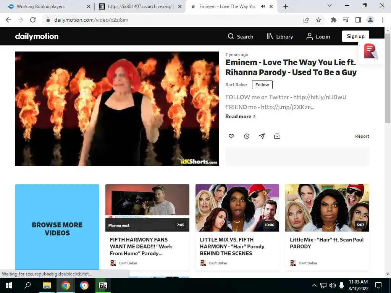The width and height of the screenshot is (391, 293).
Task: Open Chrome three-dot menu
Action: point(383,20)
